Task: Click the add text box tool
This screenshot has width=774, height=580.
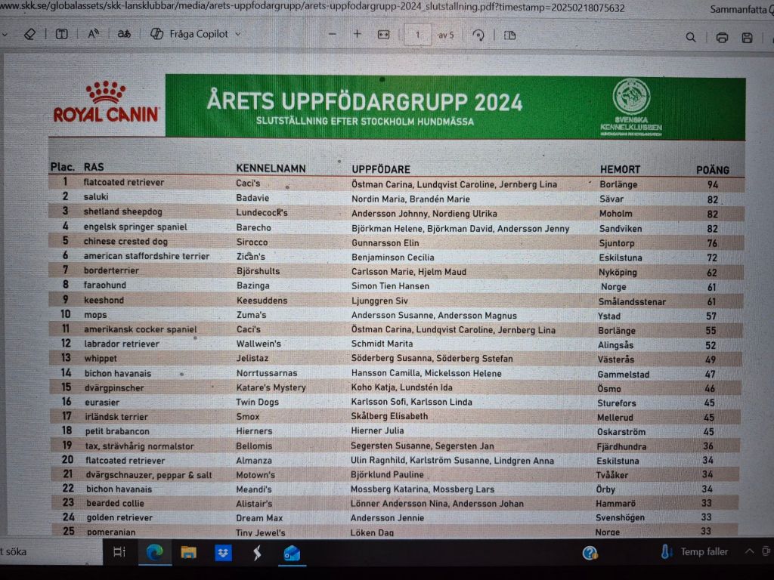Action: point(62,35)
